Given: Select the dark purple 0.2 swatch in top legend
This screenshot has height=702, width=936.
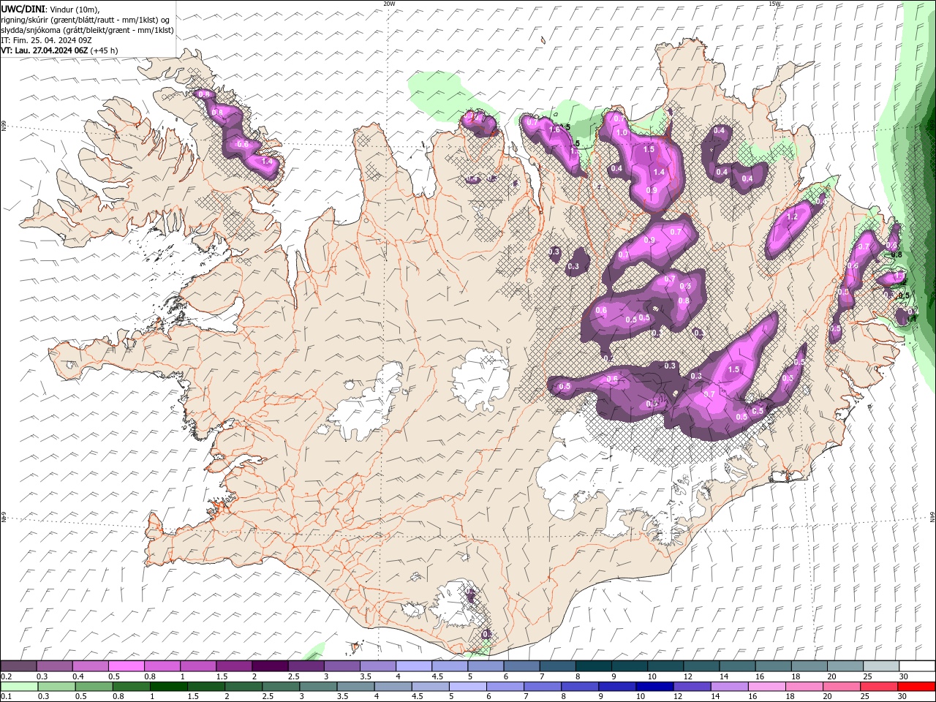Looking at the screenshot, I should point(18,666).
